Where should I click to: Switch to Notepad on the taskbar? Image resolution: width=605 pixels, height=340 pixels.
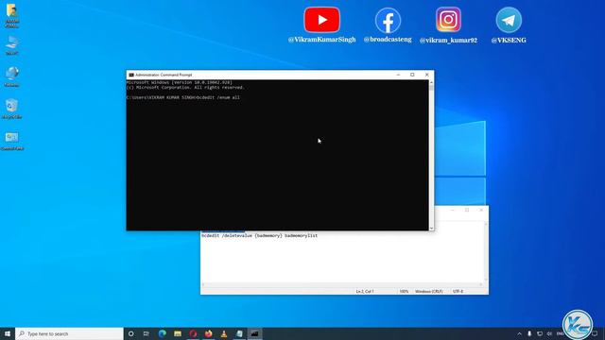(x=239, y=333)
